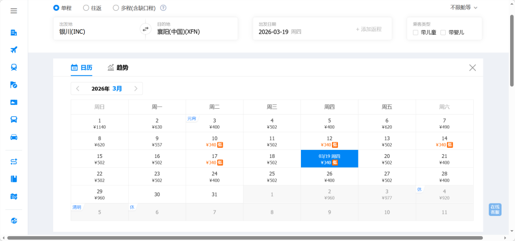Click the left scroll arrow on the horizontal scrollbar
The width and height of the screenshot is (515, 241).
[3, 238]
